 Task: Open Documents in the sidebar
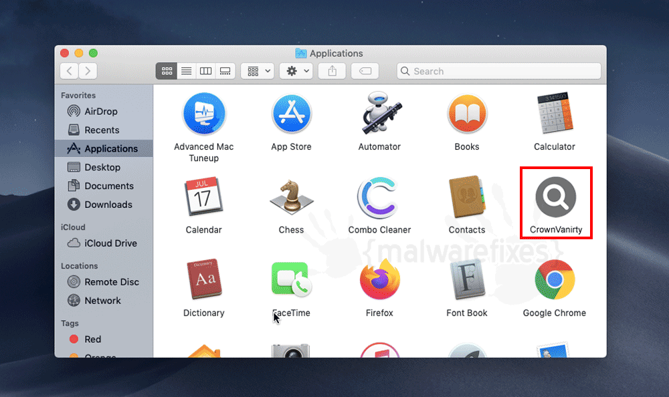pos(104,186)
